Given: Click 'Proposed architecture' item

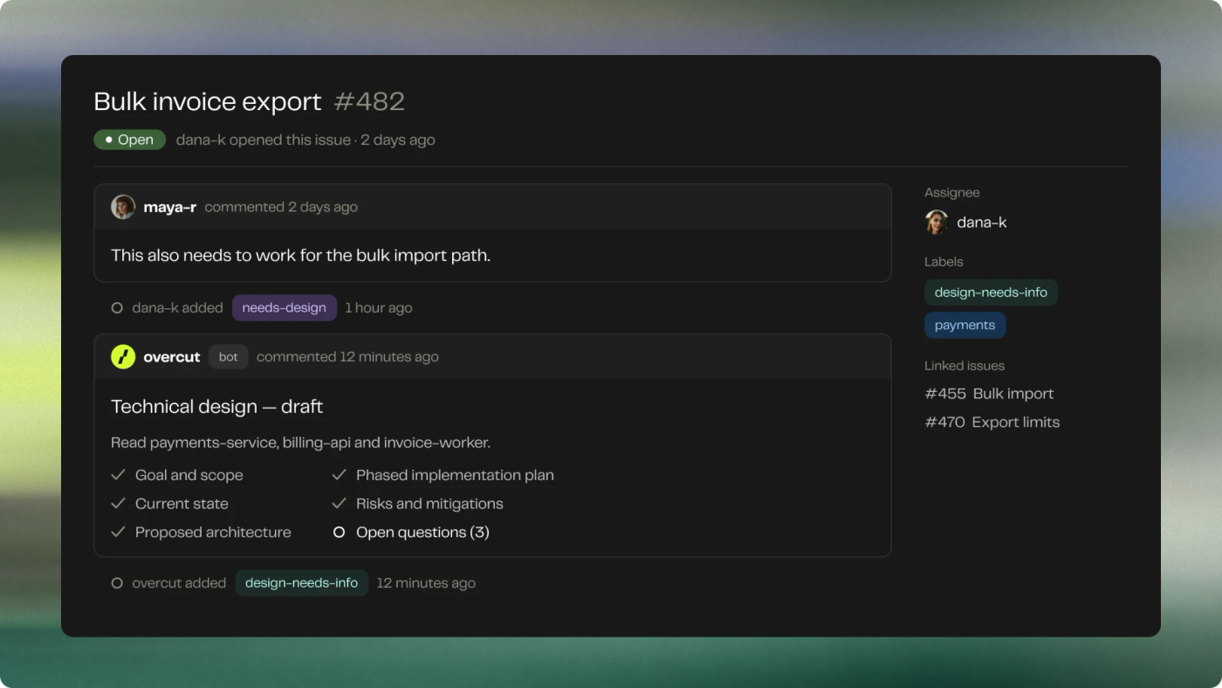Looking at the screenshot, I should pos(213,532).
